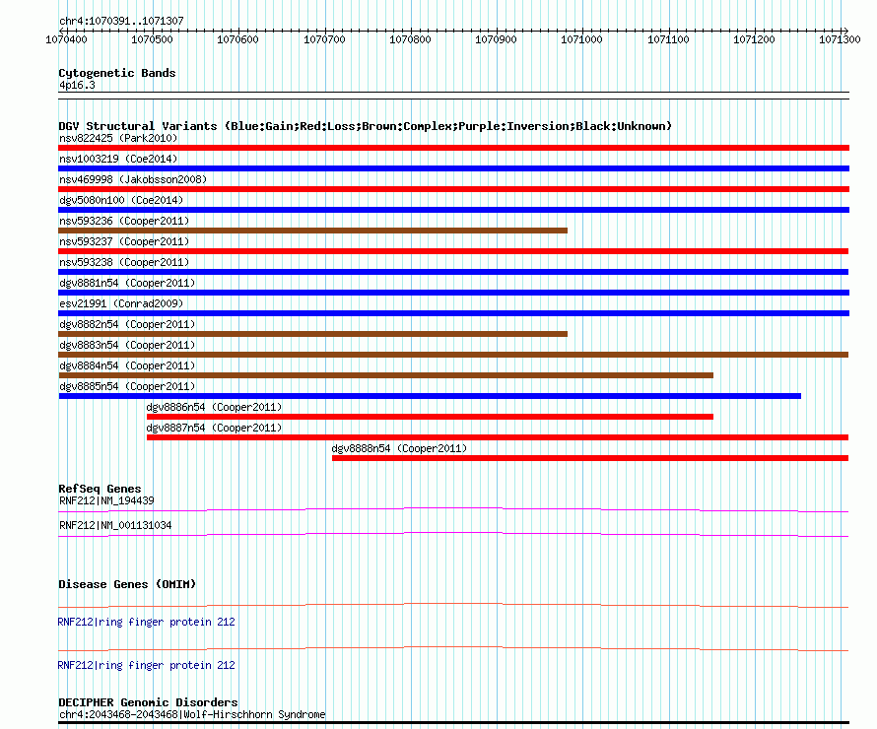Select the dgv8882n54 (Cooper2011) label

pos(127,324)
